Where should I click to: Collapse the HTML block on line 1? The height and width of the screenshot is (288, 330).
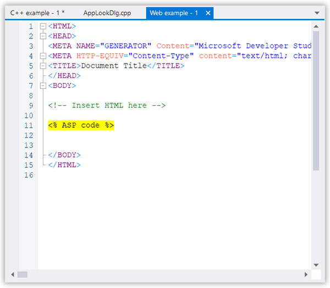[x=43, y=26]
